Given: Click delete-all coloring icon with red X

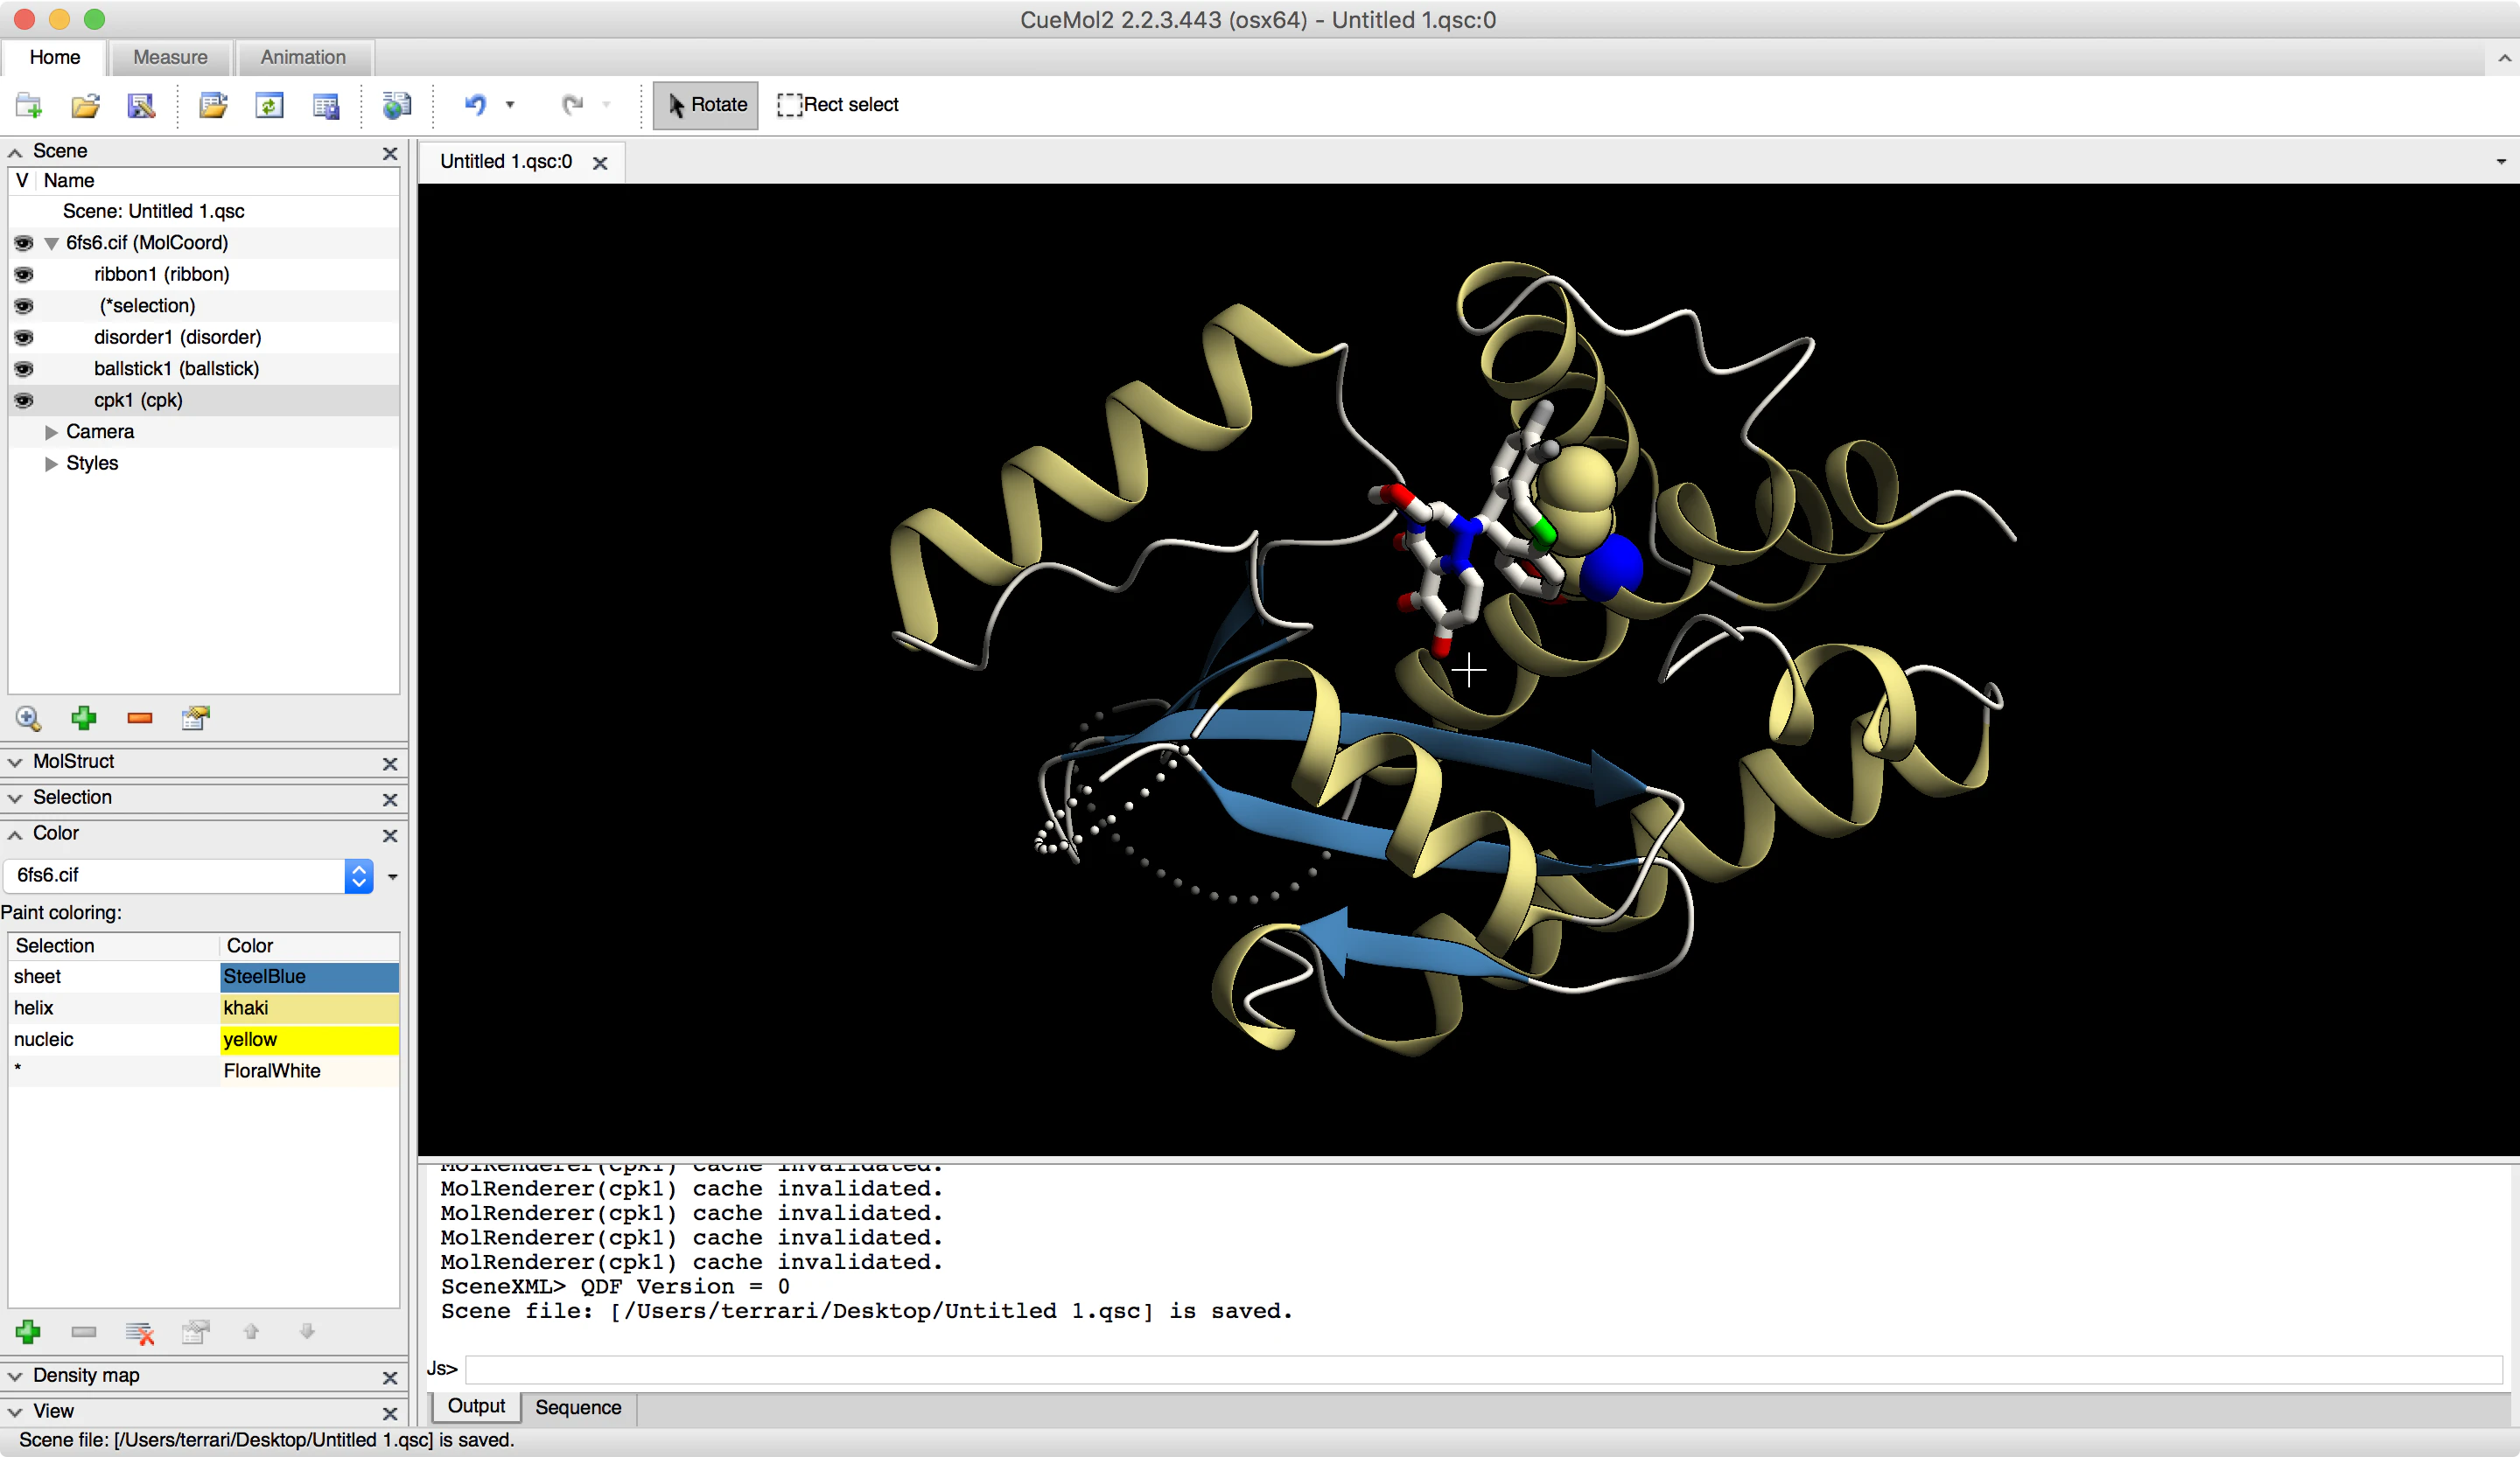Looking at the screenshot, I should pos(140,1331).
